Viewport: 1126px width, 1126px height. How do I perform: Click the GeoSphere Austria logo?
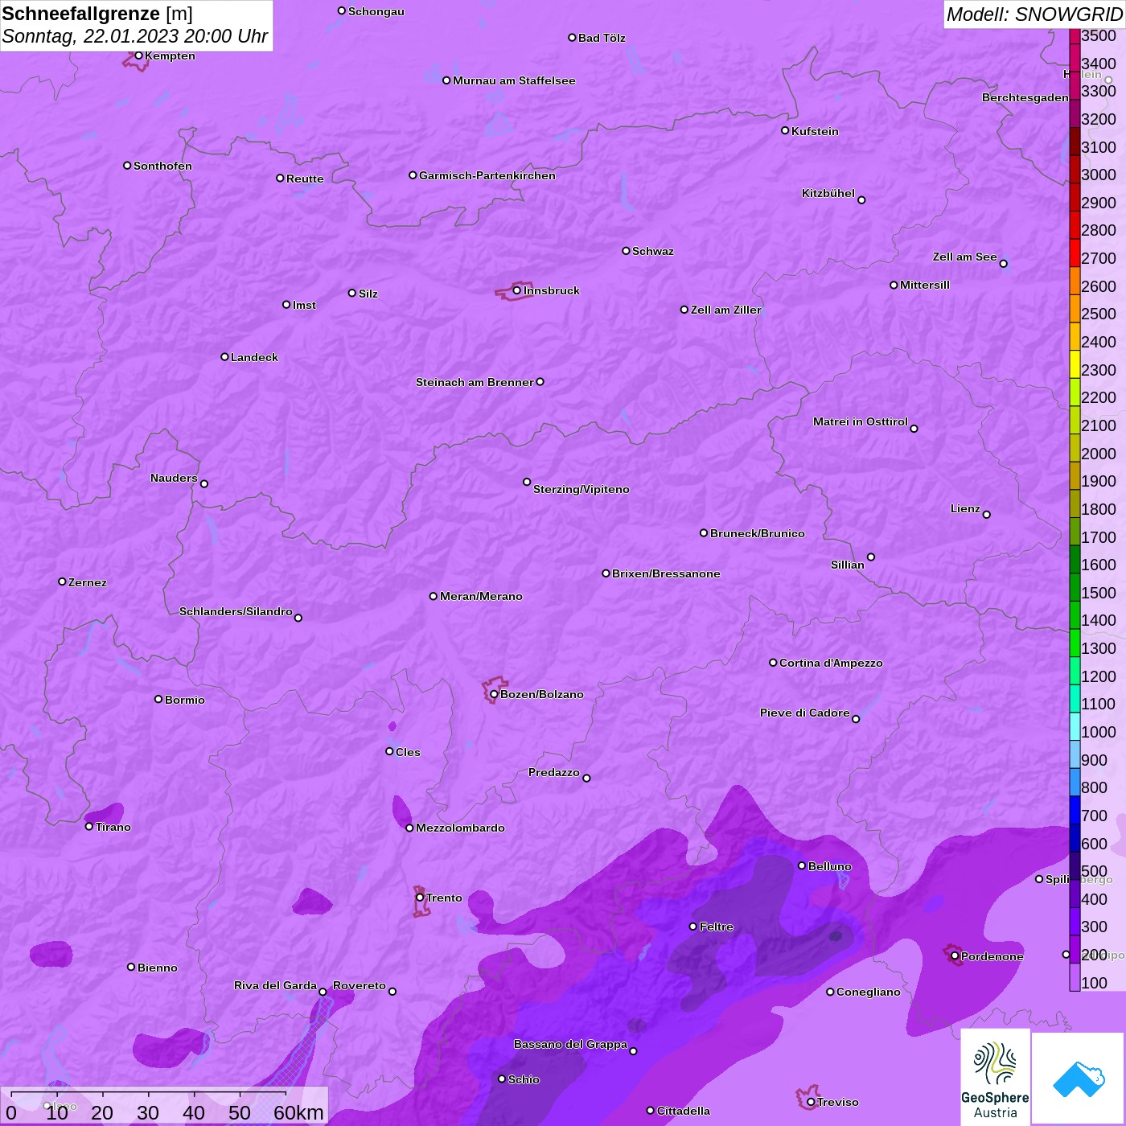click(995, 1078)
